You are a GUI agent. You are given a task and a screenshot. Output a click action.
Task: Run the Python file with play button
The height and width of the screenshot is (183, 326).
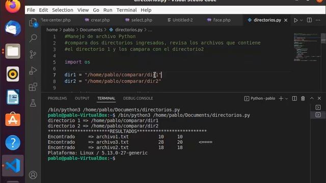[x=295, y=20]
